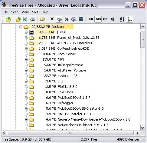This screenshot has height=143, width=147.
Task: Open the View menu
Action: (25, 12)
